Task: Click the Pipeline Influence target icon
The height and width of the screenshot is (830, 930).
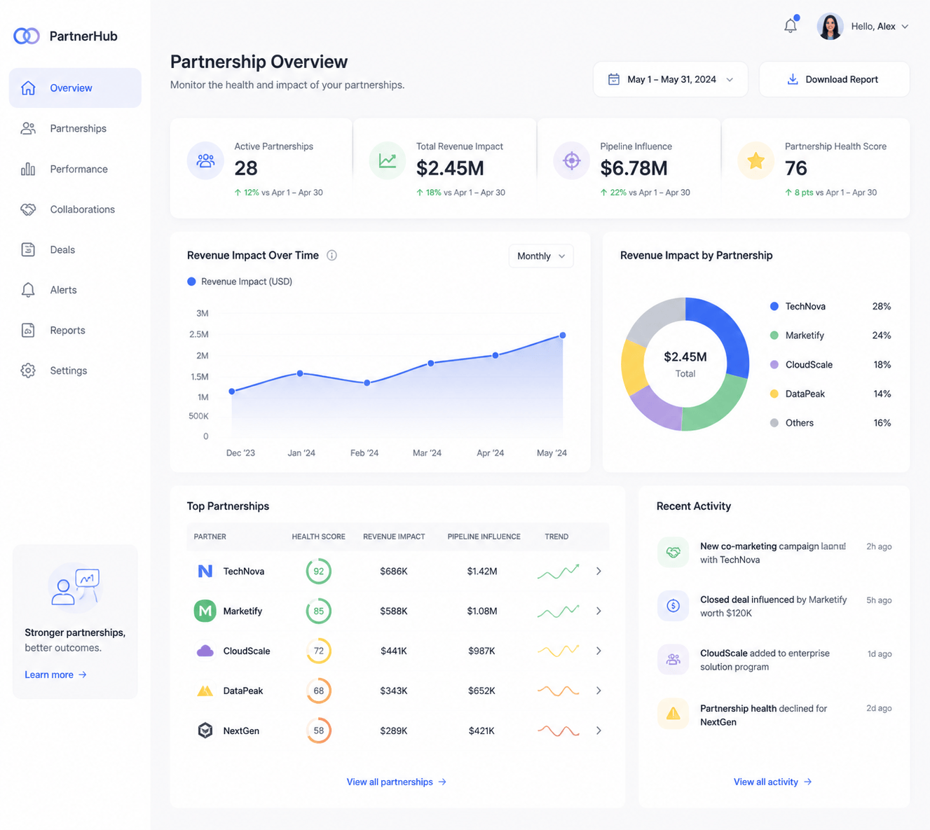Action: (572, 160)
